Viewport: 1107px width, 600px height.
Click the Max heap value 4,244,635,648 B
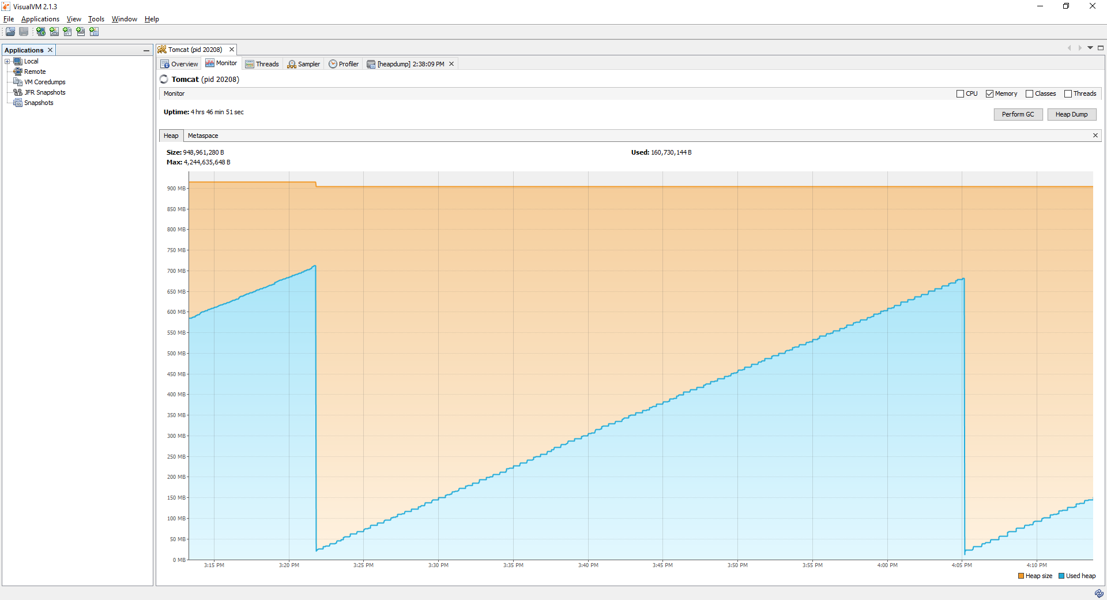(x=207, y=162)
